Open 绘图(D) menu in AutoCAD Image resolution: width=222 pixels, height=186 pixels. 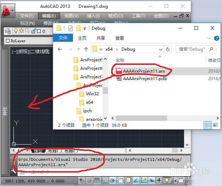[x=161, y=16]
